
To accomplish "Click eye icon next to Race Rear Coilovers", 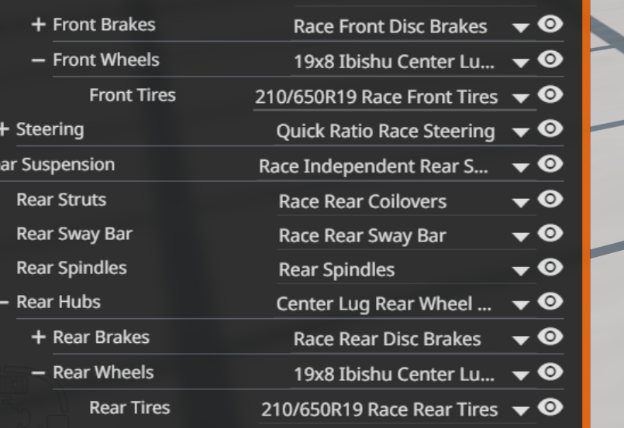I will (x=550, y=199).
